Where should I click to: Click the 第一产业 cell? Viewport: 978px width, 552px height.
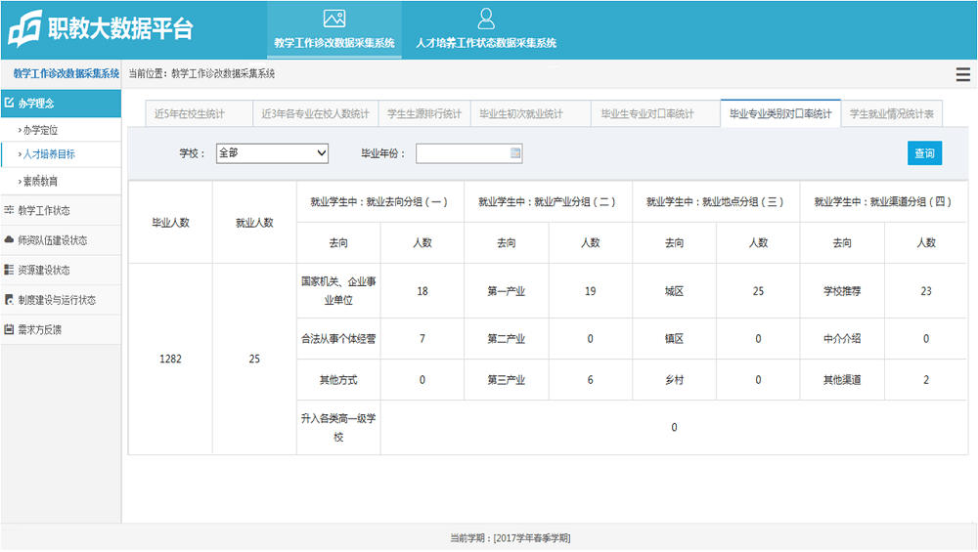(x=507, y=291)
